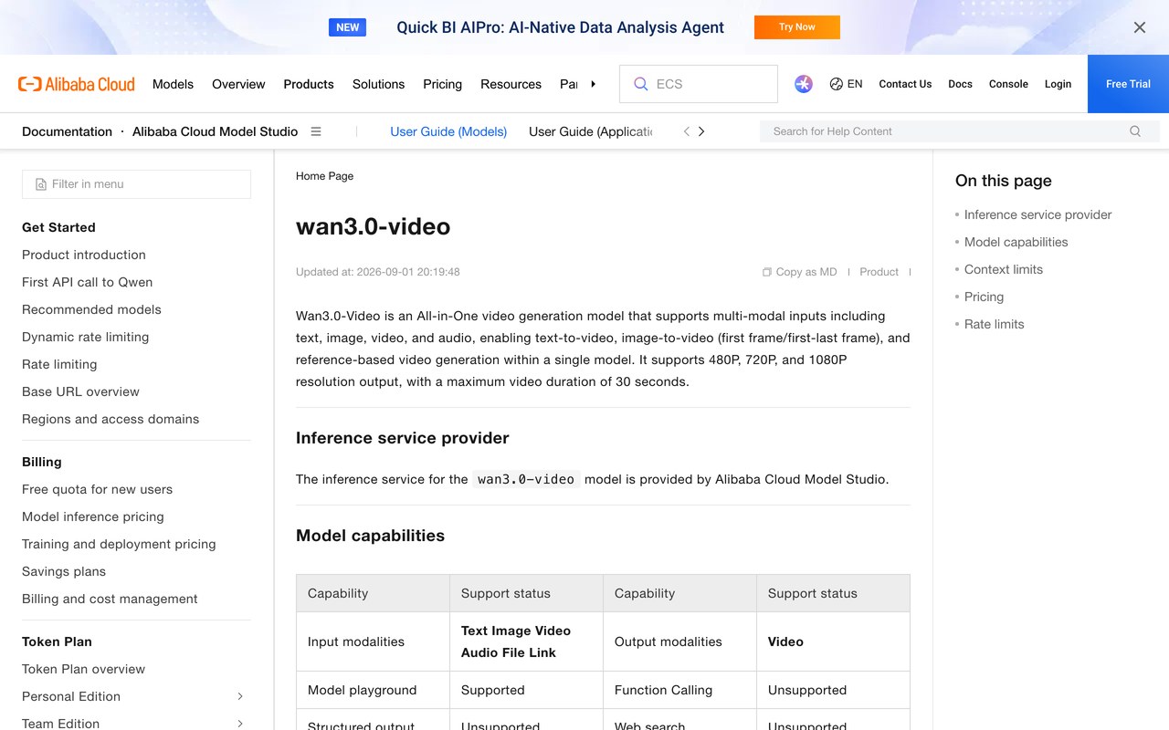This screenshot has width=1169, height=730.
Task: Open Contact Us link
Action: point(905,84)
